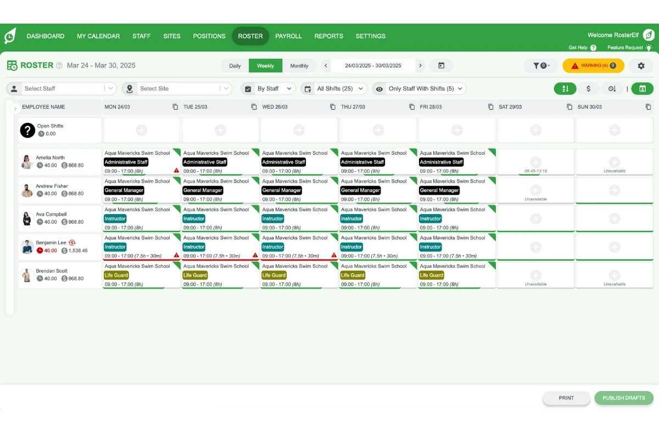The width and height of the screenshot is (659, 439).
Task: Open MY CALENDAR in the nav bar
Action: (98, 36)
